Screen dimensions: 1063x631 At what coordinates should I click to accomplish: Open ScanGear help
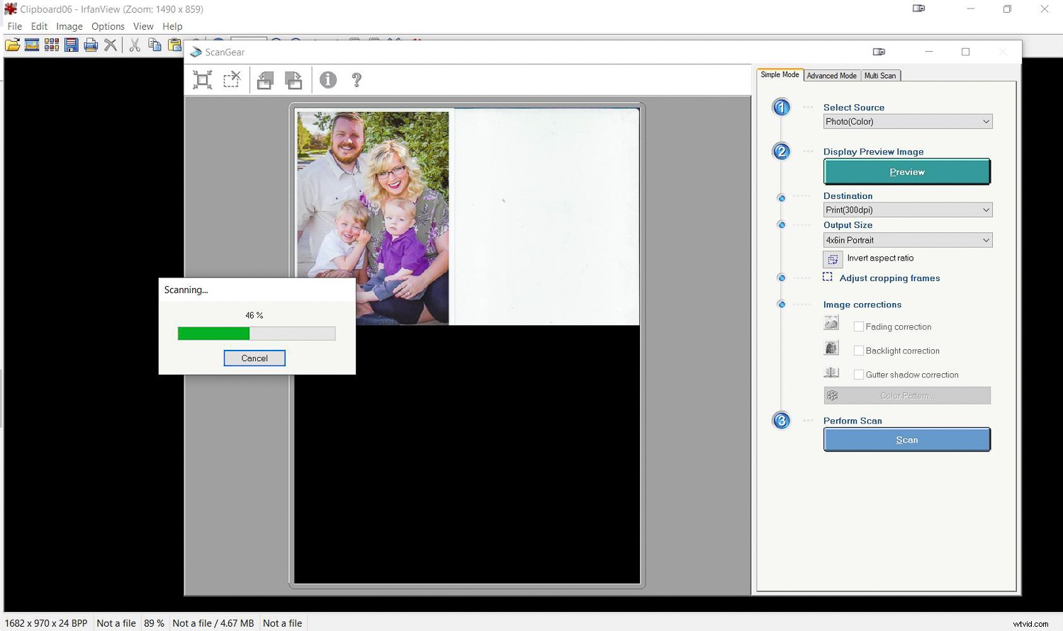356,79
